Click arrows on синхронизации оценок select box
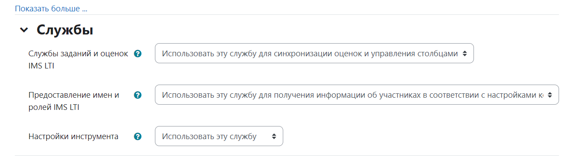The image size is (573, 157). pyautogui.click(x=465, y=53)
